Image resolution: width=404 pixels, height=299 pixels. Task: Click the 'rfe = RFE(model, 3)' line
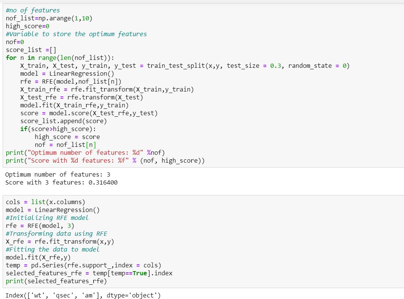pos(40,226)
